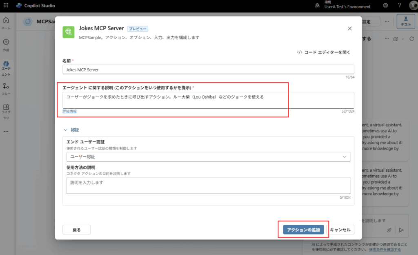Click the MCPSample agent icon
This screenshot has width=418, height=255.
pos(28,21)
